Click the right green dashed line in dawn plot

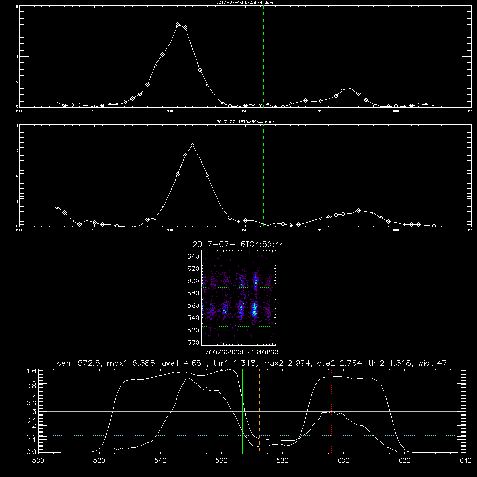click(263, 56)
